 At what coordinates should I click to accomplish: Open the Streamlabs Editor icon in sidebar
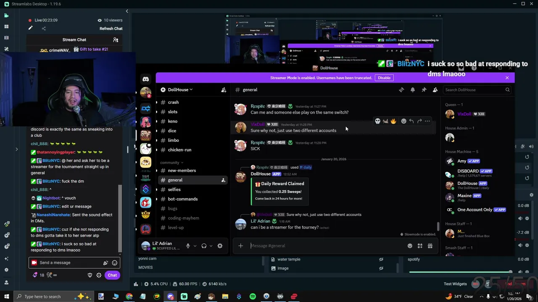pos(6,16)
